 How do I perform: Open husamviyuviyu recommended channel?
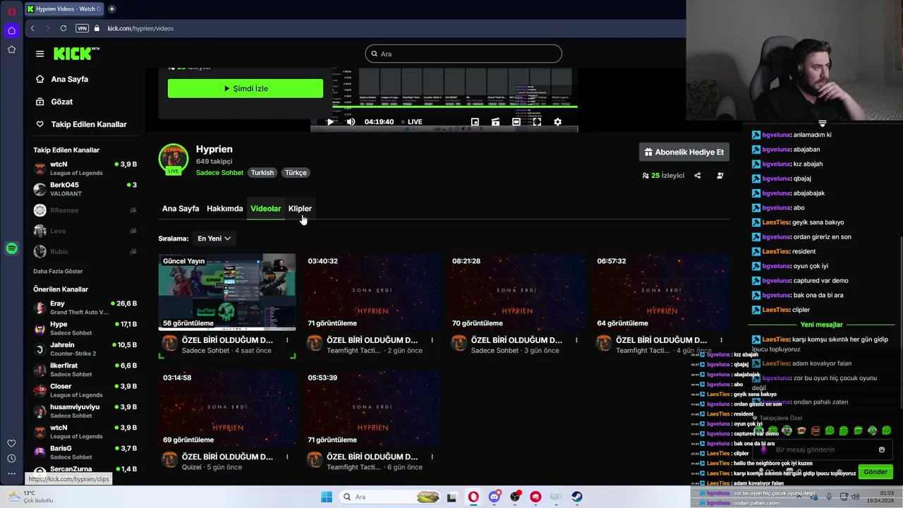85,411
